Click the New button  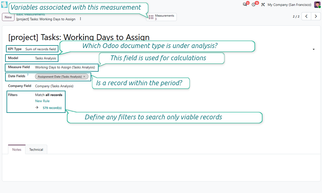pos(8,17)
